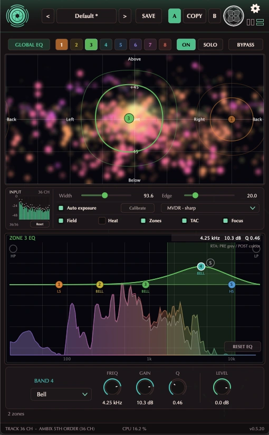Select EQ band 4 BELL node

pyautogui.click(x=201, y=266)
